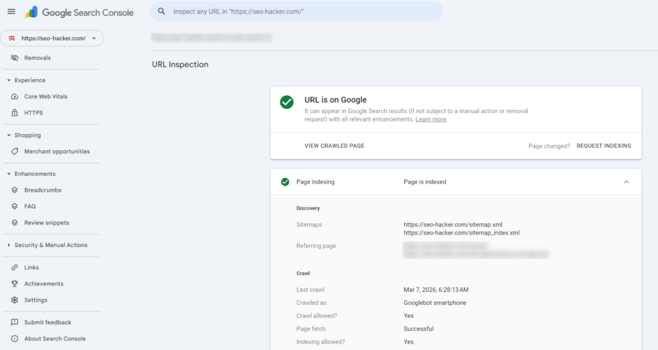Click the Last crawl date value
Screen dimensions: 658x350
click(436, 290)
